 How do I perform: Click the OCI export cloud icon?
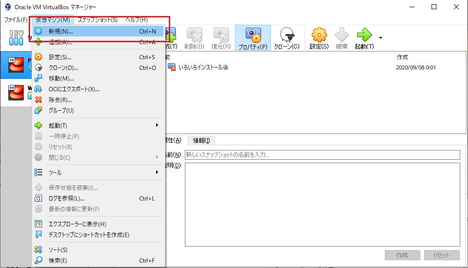[38, 89]
